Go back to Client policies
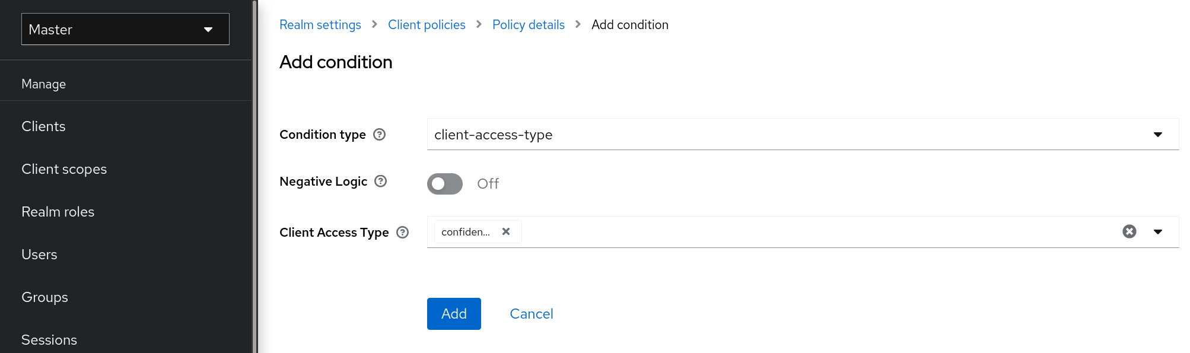 pos(427,24)
